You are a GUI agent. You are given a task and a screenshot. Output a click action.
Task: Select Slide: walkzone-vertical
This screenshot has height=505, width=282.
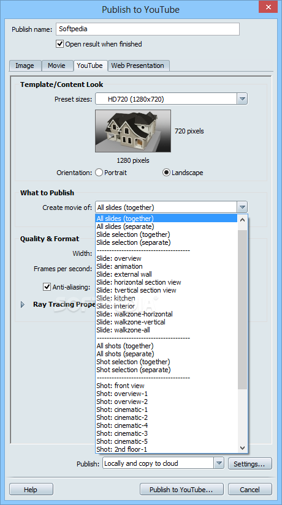pos(167,322)
